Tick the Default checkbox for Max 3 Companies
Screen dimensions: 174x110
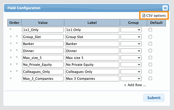[x=150, y=78]
